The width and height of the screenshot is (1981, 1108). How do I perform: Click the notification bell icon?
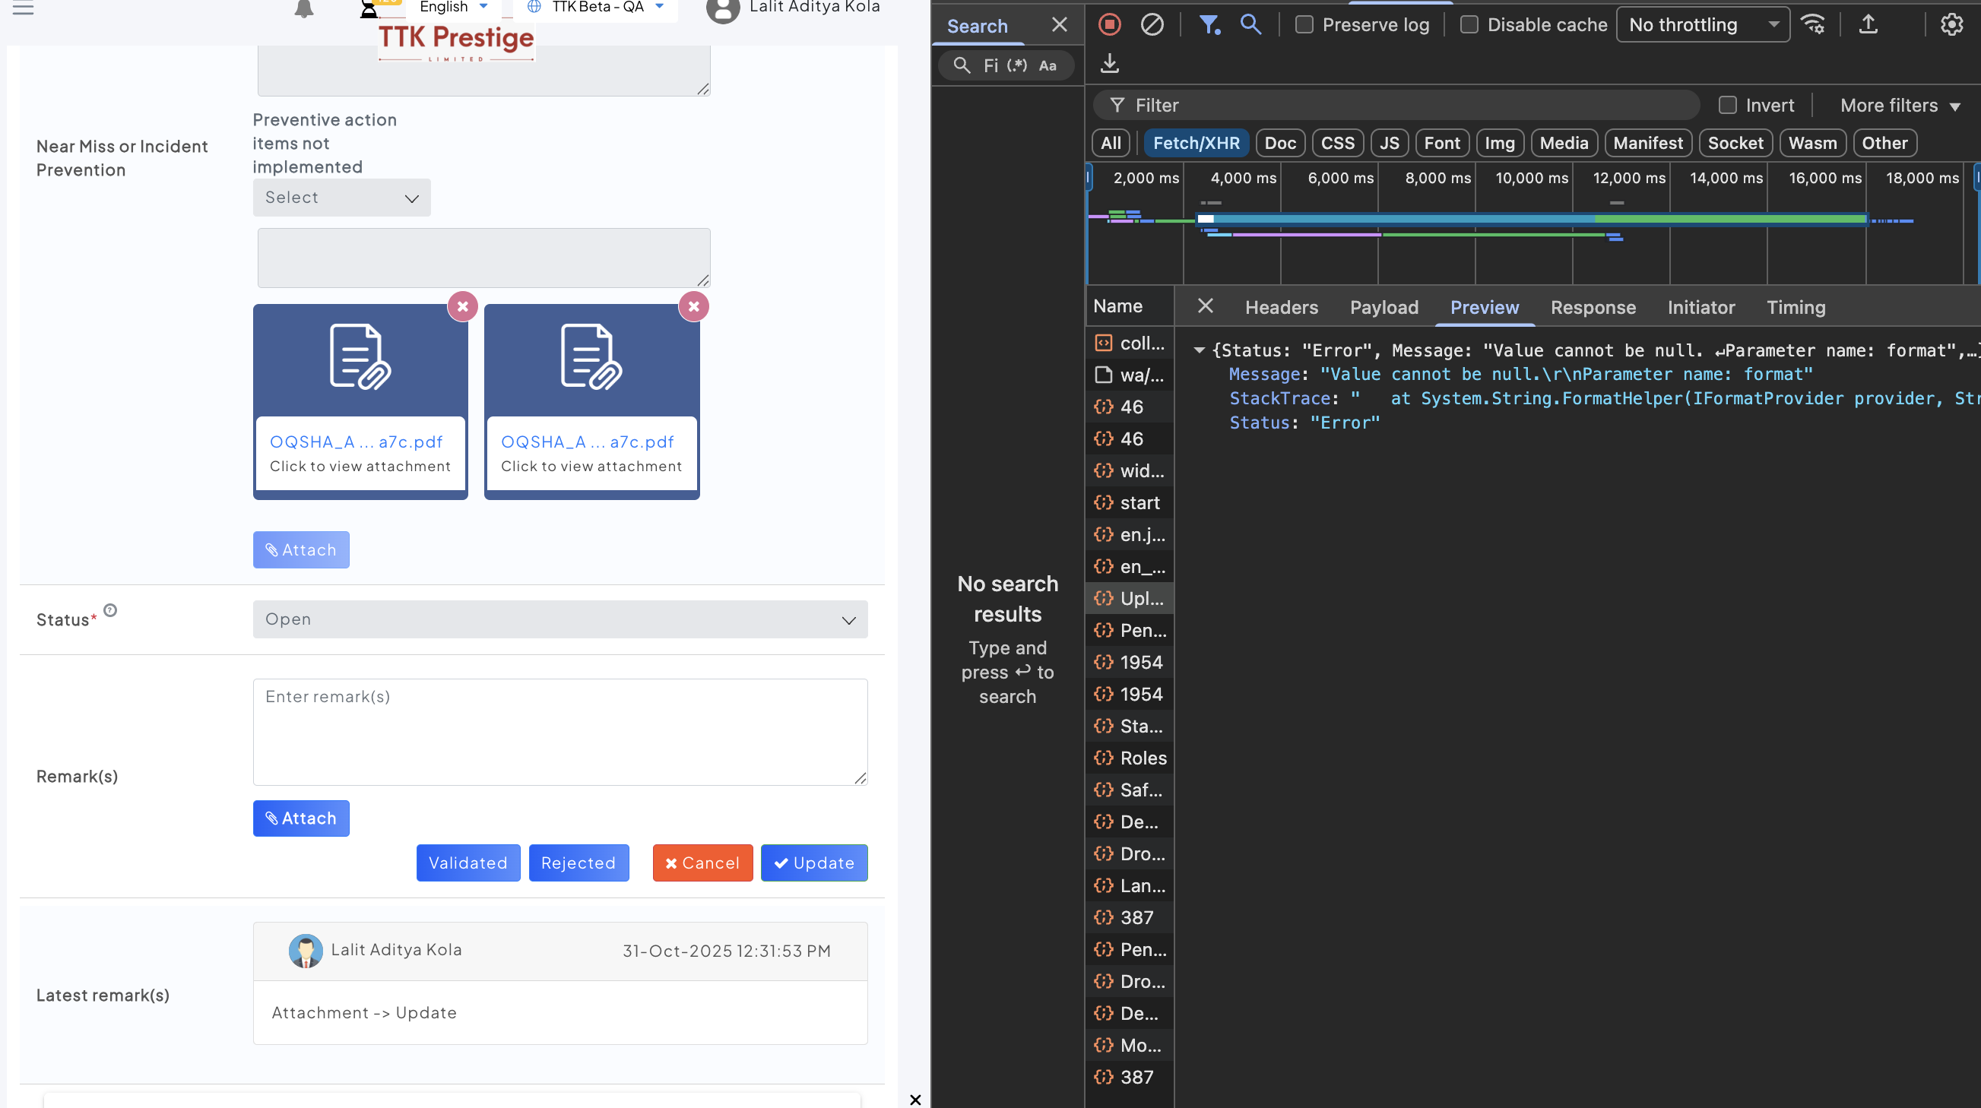(304, 8)
